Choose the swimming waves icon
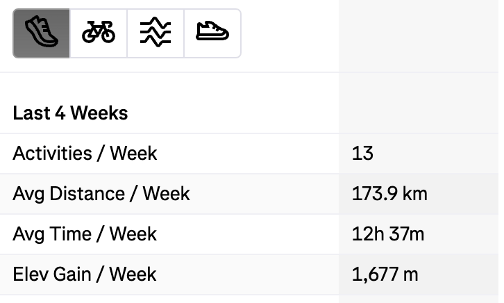 (x=156, y=33)
